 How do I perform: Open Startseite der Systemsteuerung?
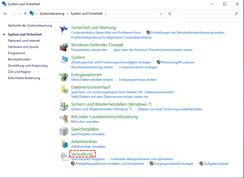[30, 25]
